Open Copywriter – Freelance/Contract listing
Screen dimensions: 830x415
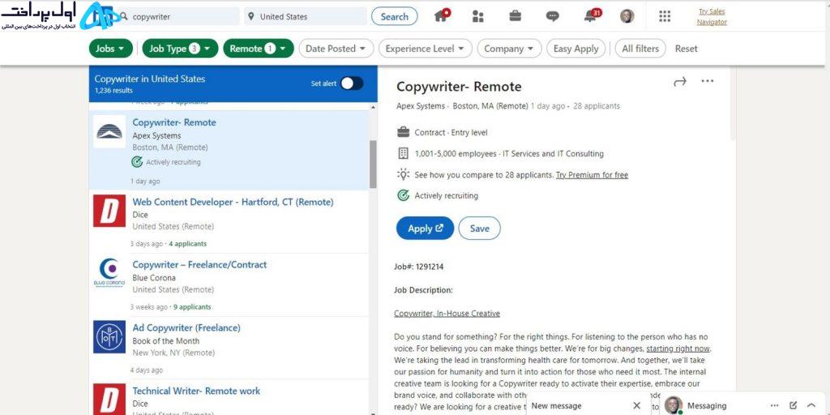pos(199,264)
